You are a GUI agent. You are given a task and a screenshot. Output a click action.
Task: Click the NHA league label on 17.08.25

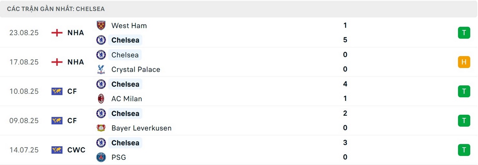coord(76,62)
